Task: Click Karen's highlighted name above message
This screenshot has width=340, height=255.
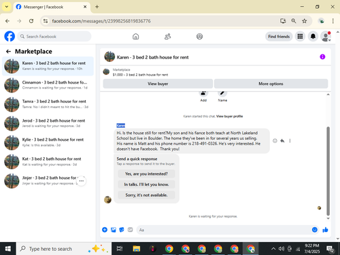Action: pyautogui.click(x=120, y=125)
